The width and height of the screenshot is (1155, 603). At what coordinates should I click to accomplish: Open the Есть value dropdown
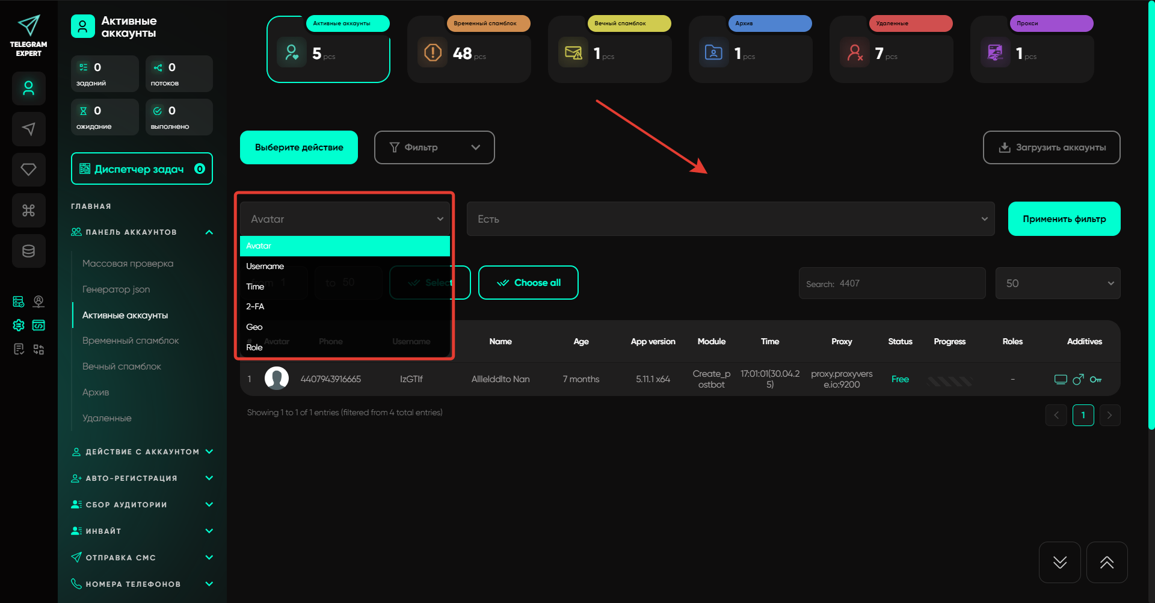730,219
